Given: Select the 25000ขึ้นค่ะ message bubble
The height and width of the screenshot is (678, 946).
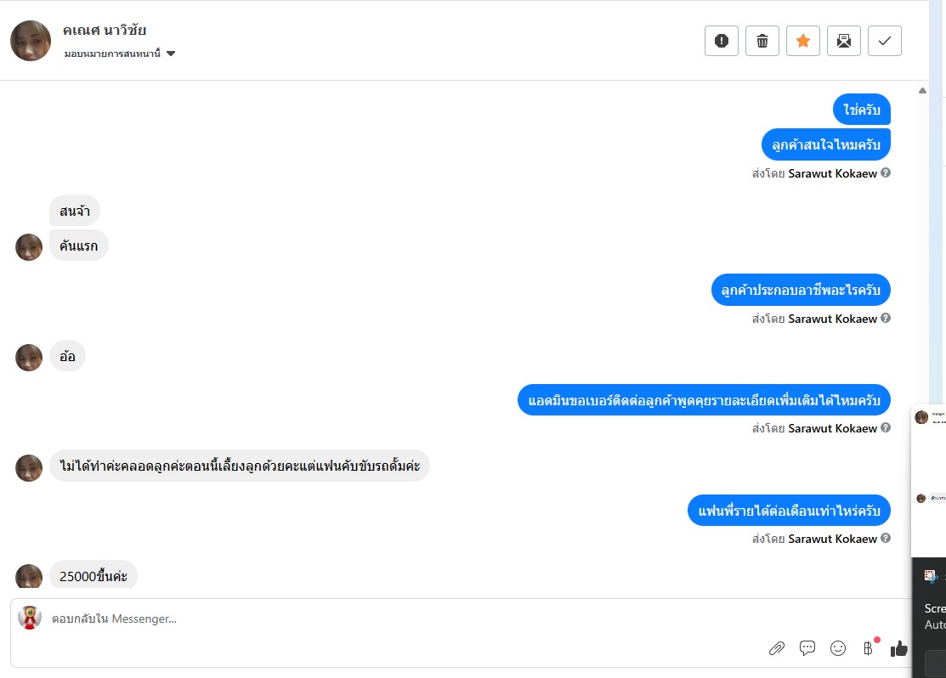Looking at the screenshot, I should tap(93, 575).
